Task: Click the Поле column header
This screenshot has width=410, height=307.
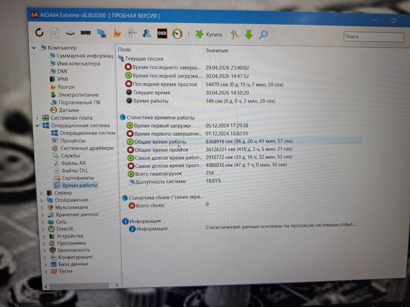Action: click(124, 50)
